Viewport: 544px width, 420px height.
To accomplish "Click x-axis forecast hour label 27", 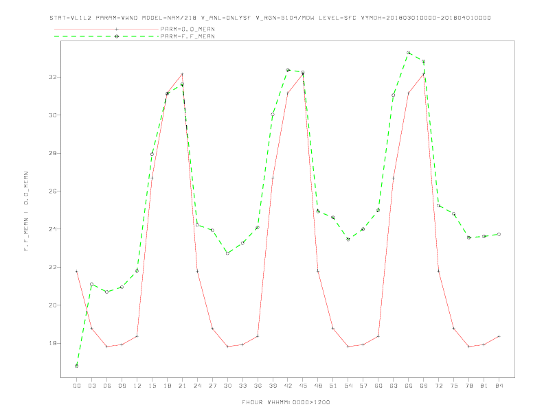I will (x=212, y=386).
